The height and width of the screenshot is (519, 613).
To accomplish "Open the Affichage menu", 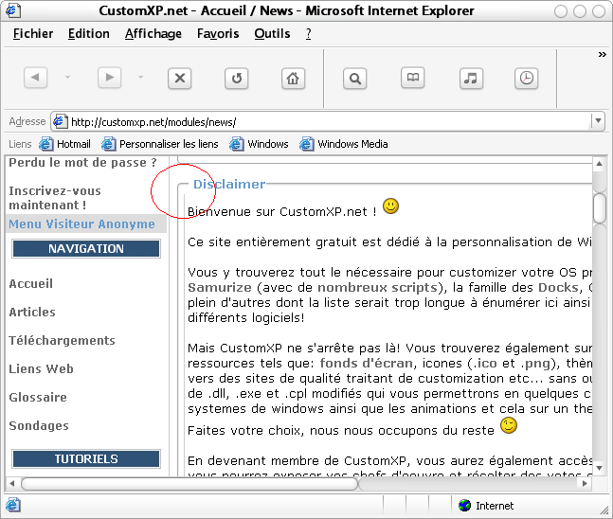I will tap(153, 33).
